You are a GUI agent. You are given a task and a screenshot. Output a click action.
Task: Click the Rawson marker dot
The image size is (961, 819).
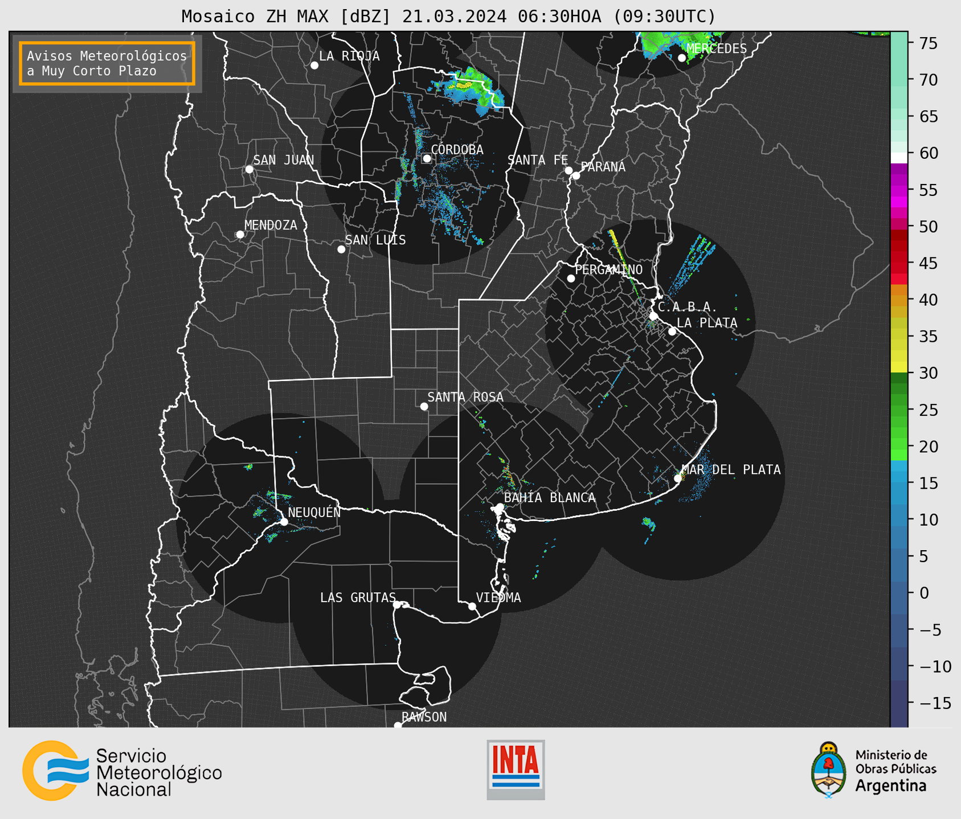point(398,725)
